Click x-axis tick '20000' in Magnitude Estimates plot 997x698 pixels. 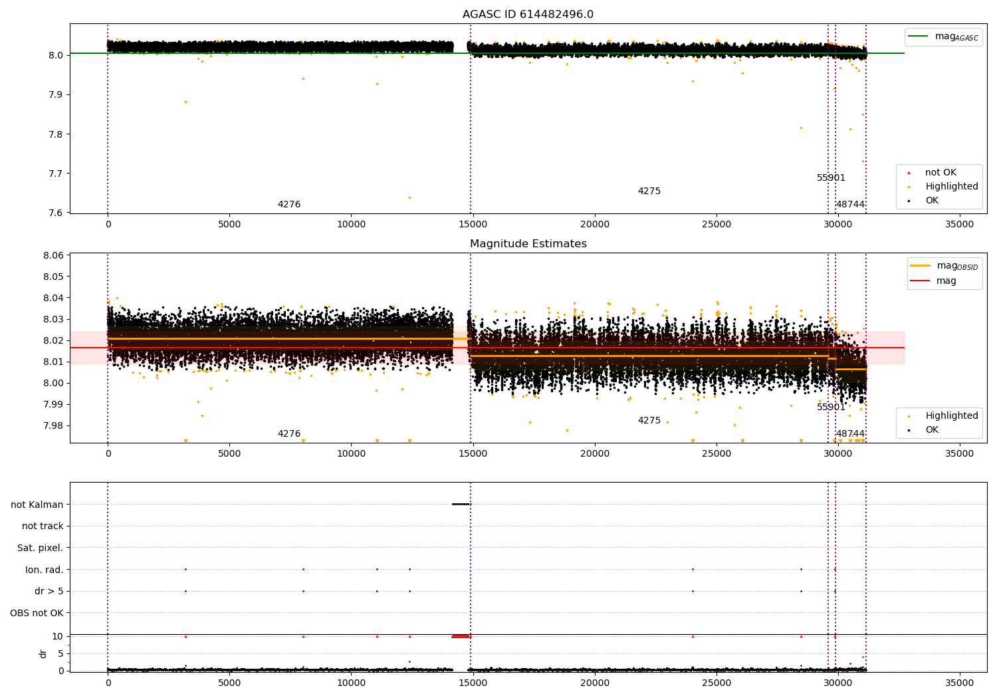point(594,454)
